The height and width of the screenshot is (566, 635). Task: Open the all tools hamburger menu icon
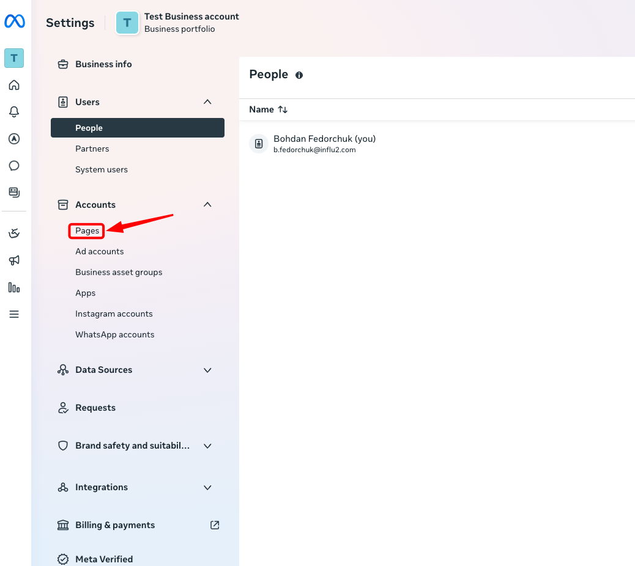tap(14, 314)
